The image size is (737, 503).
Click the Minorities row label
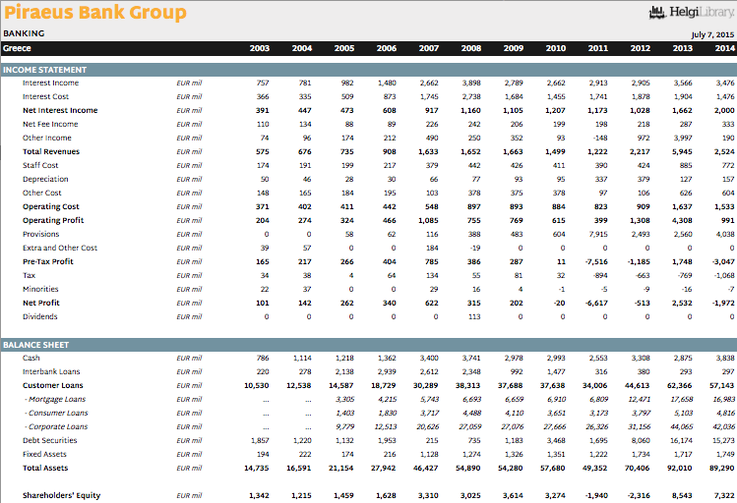pyautogui.click(x=40, y=289)
